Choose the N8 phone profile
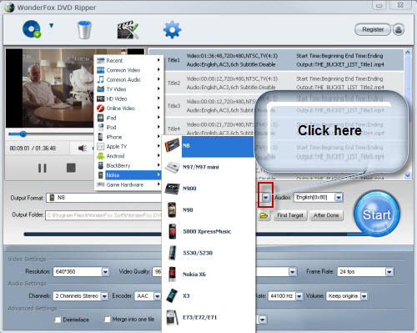The height and width of the screenshot is (333, 417). tap(208, 146)
